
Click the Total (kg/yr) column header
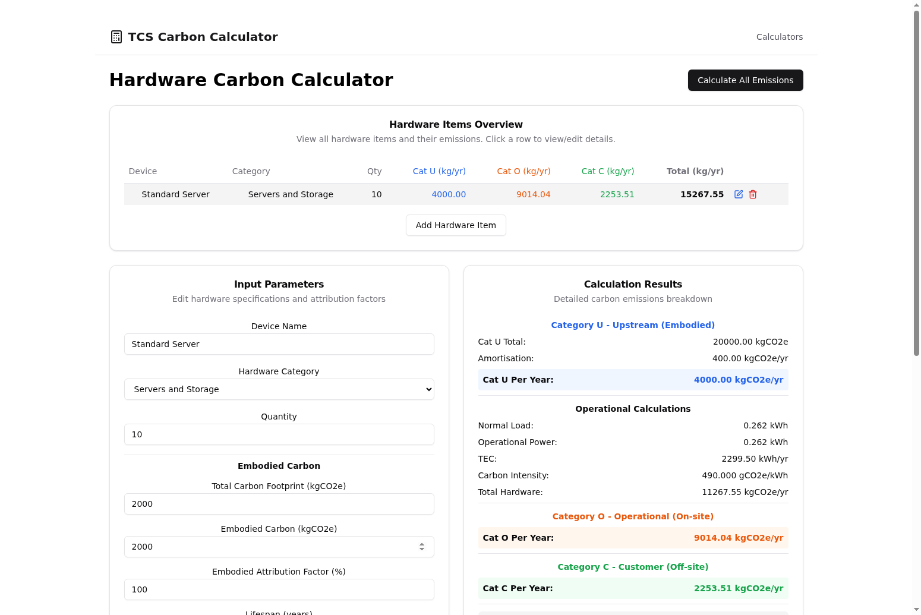[x=695, y=171]
